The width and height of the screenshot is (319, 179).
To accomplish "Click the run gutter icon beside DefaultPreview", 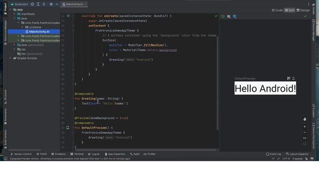I will 68,128.
